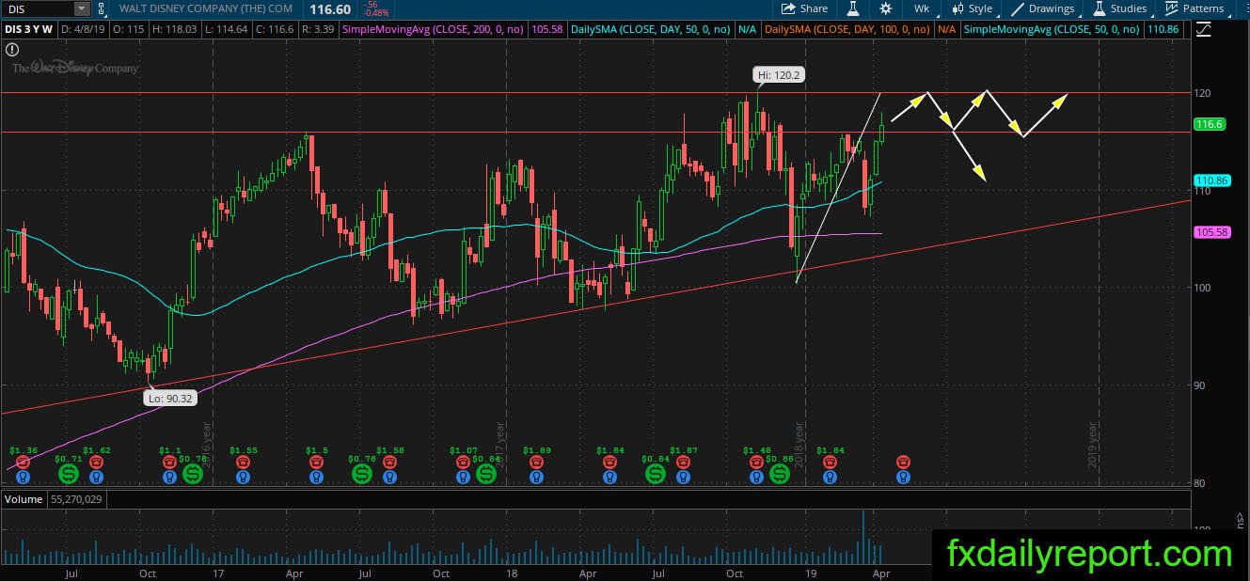
Task: Click the blue lightbulb icon under $1.55
Action: [243, 478]
